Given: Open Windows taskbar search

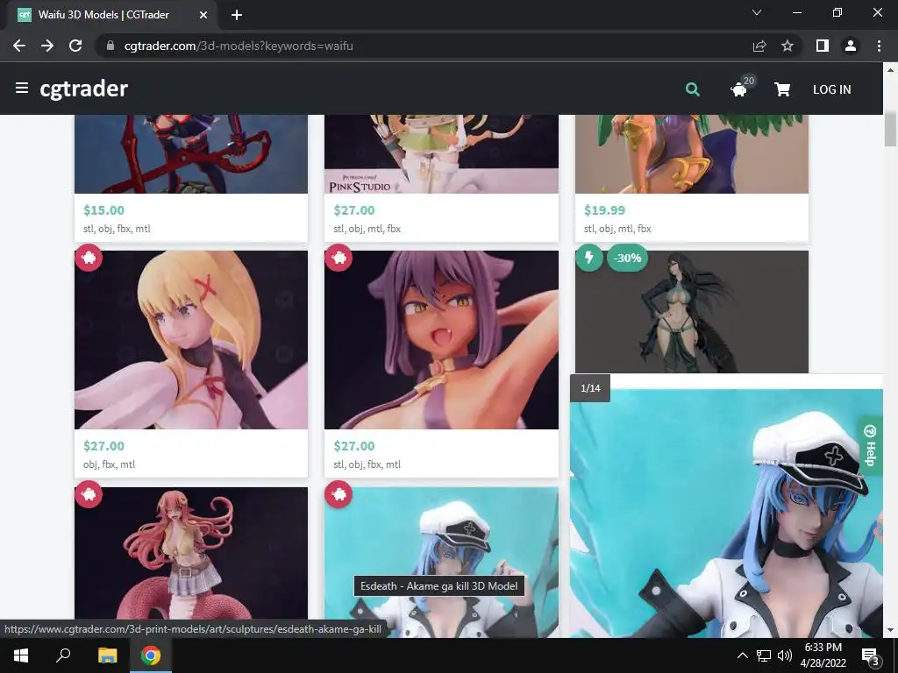Looking at the screenshot, I should point(63,655).
